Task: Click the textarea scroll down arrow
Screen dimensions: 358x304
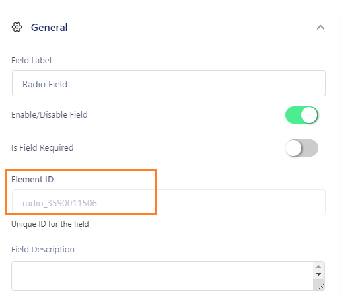Action: 319,274
